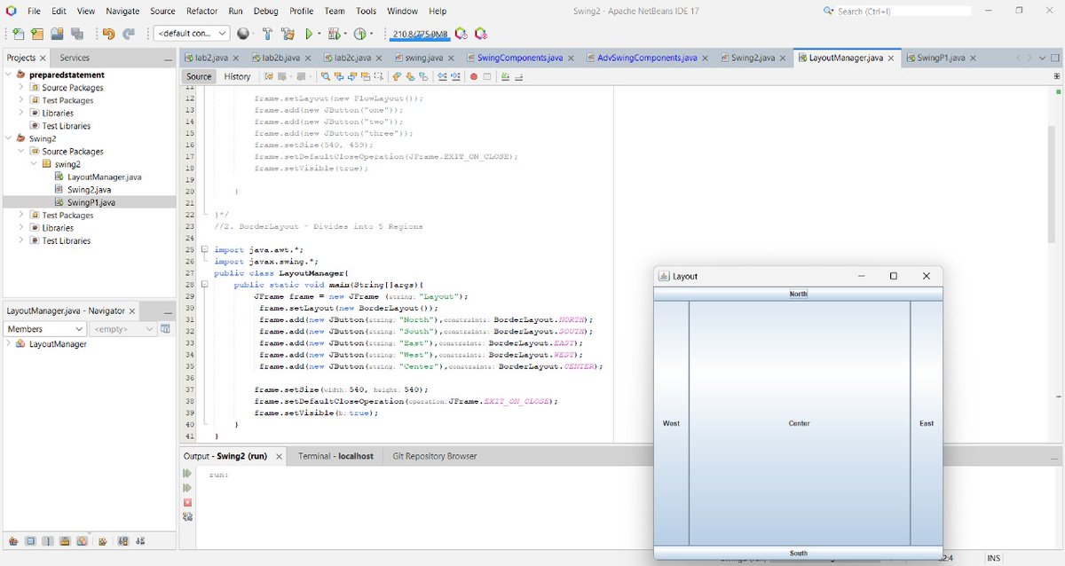Click the first profiler snapshot icon after memory bar
The height and width of the screenshot is (566, 1065).
(x=461, y=34)
